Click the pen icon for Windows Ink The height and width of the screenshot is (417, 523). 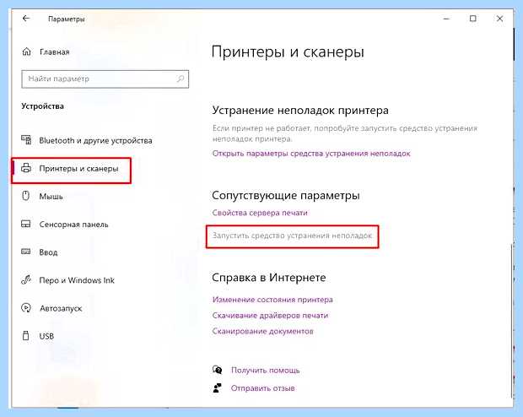26,279
